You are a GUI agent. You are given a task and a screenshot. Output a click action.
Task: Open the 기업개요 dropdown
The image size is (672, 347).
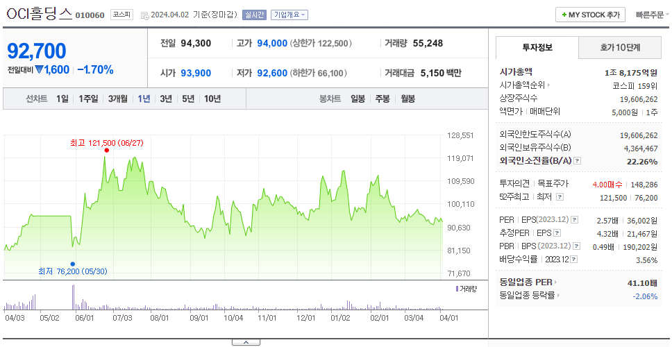(289, 15)
